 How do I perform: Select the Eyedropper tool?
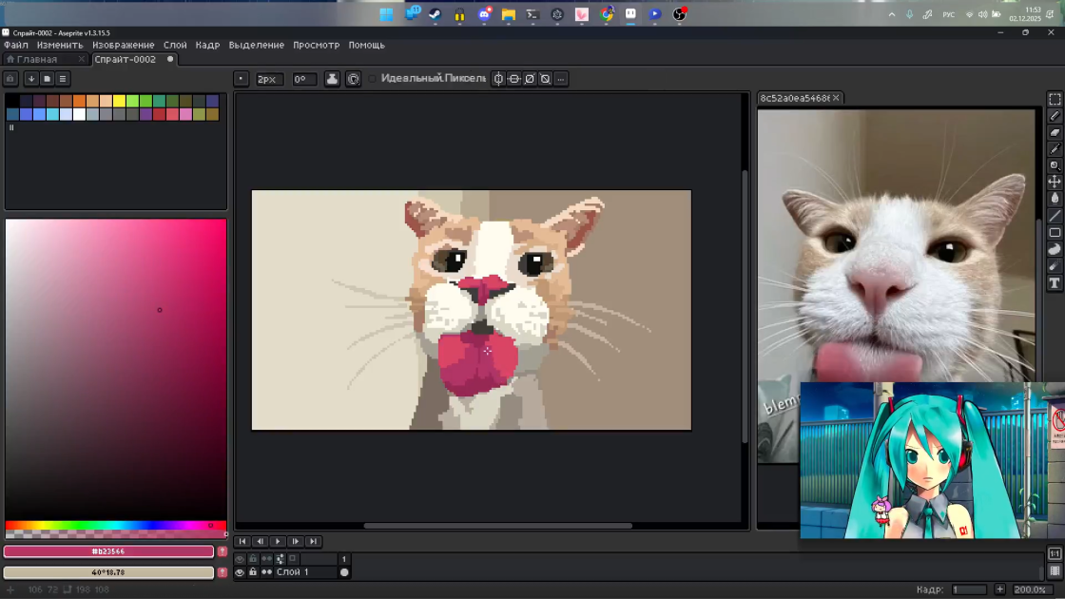(x=1055, y=148)
